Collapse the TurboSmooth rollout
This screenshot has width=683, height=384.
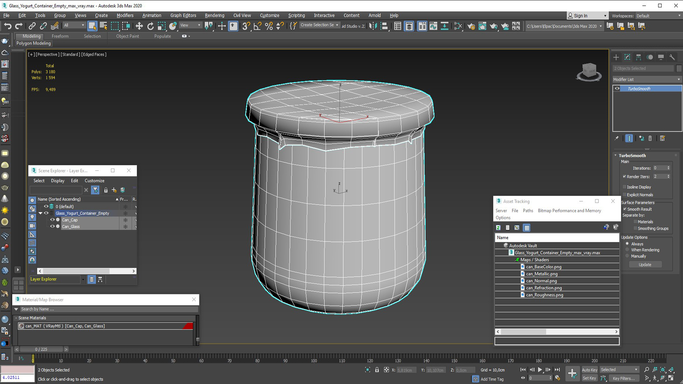click(x=615, y=155)
